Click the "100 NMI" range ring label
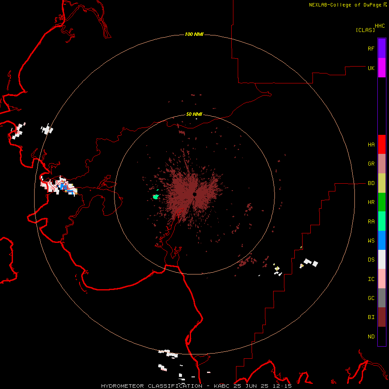Viewport: 389px width, 389px height. 194,34
